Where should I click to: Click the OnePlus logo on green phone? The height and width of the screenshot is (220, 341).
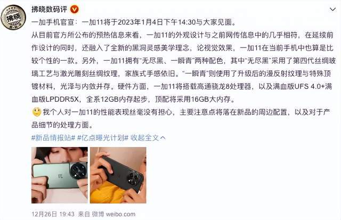click(x=61, y=176)
